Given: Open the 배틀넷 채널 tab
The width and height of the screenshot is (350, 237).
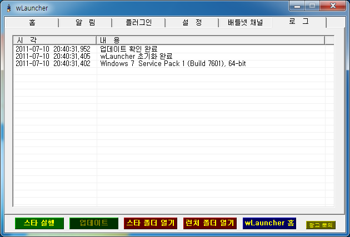Looking at the screenshot, I should (246, 23).
